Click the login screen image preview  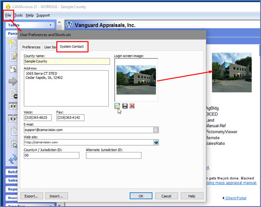coord(136,80)
